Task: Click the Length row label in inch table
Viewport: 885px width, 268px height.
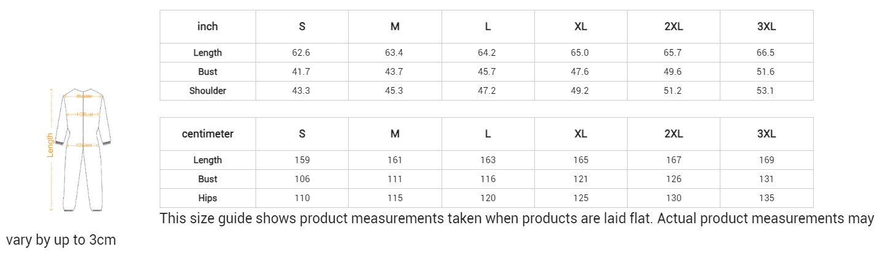Action: click(208, 53)
